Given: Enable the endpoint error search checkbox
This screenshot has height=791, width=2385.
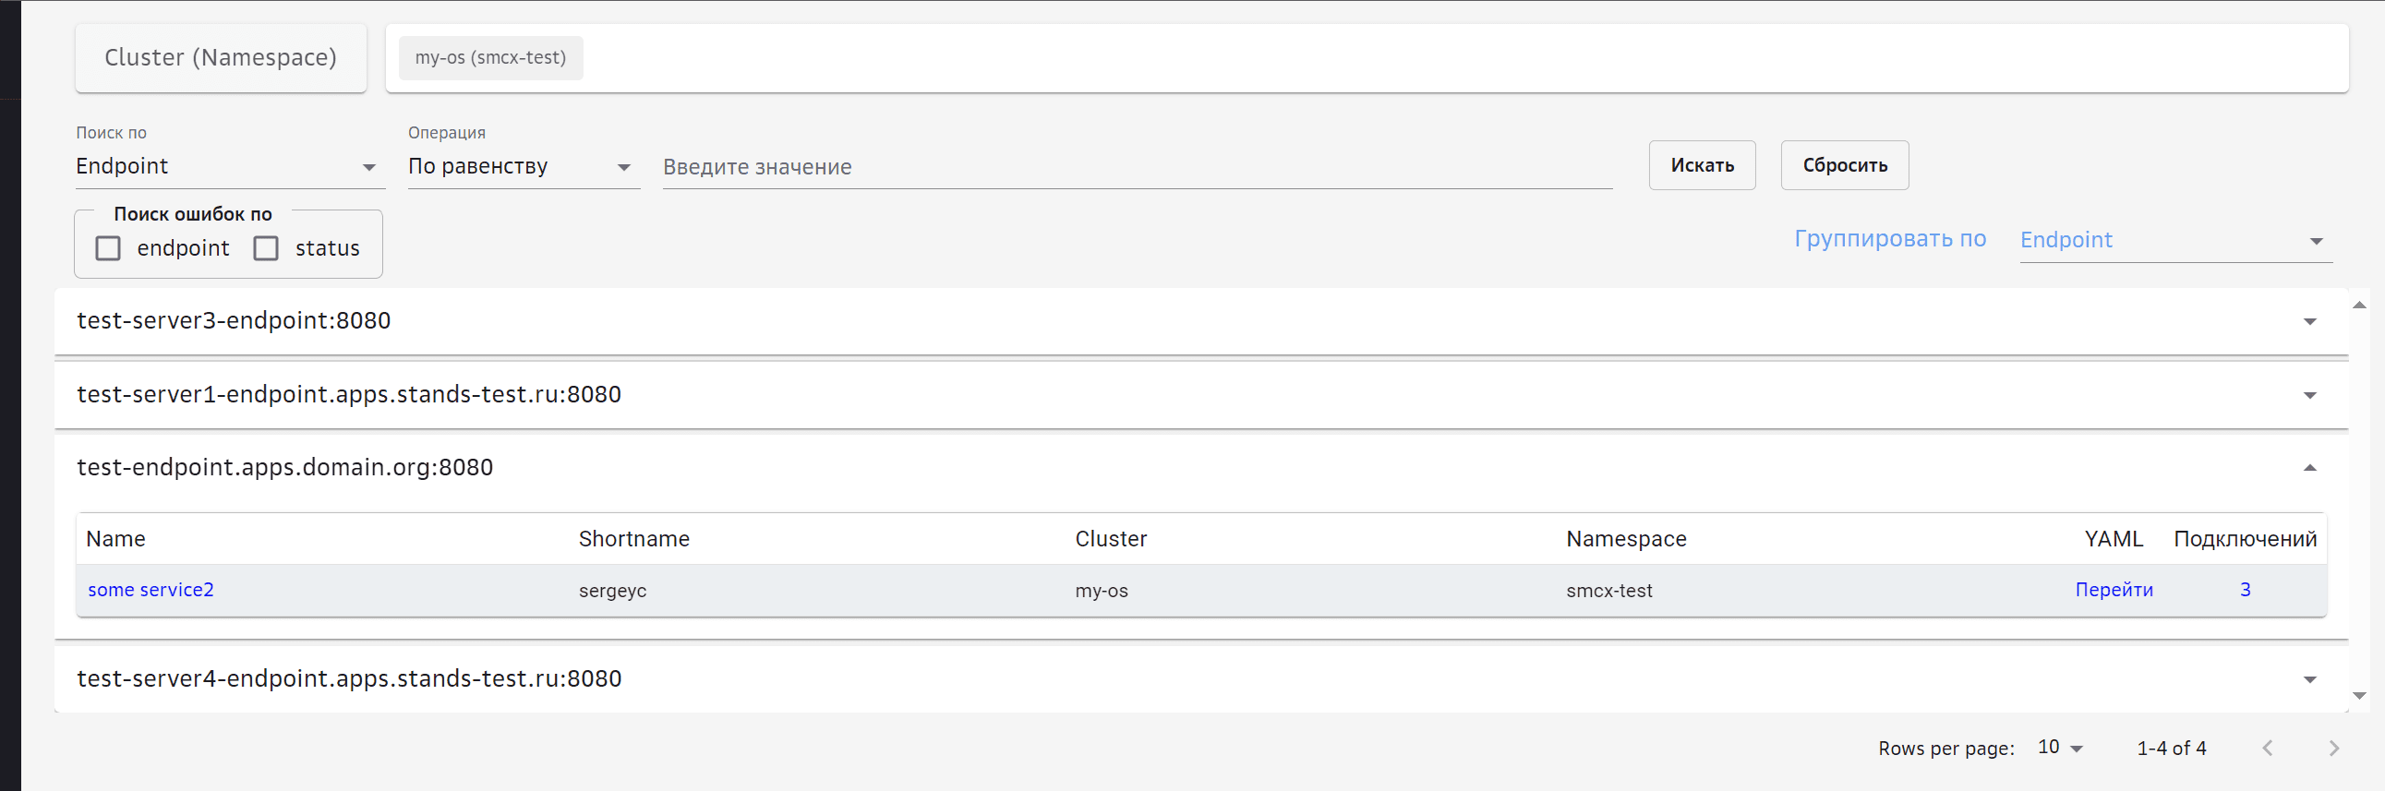Looking at the screenshot, I should pyautogui.click(x=108, y=248).
